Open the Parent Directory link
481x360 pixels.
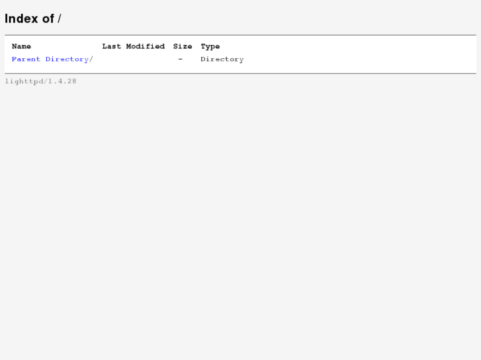[x=50, y=59]
